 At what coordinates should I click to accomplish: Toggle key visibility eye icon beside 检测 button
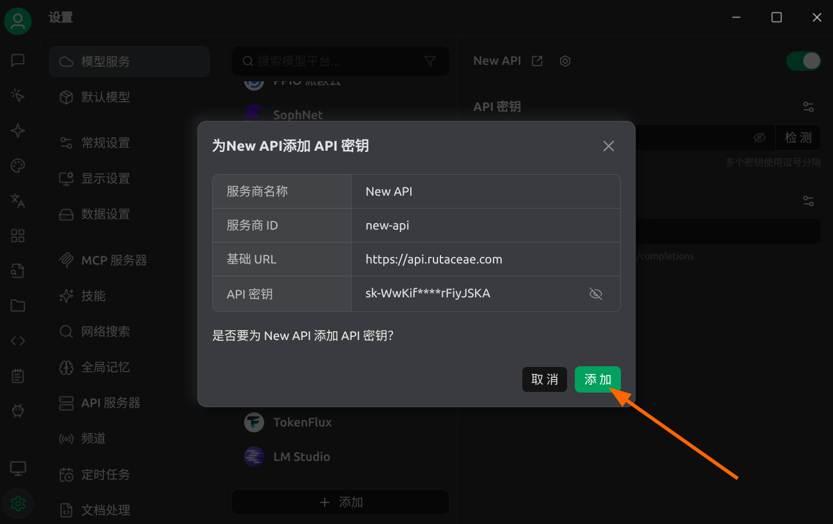pyautogui.click(x=759, y=137)
